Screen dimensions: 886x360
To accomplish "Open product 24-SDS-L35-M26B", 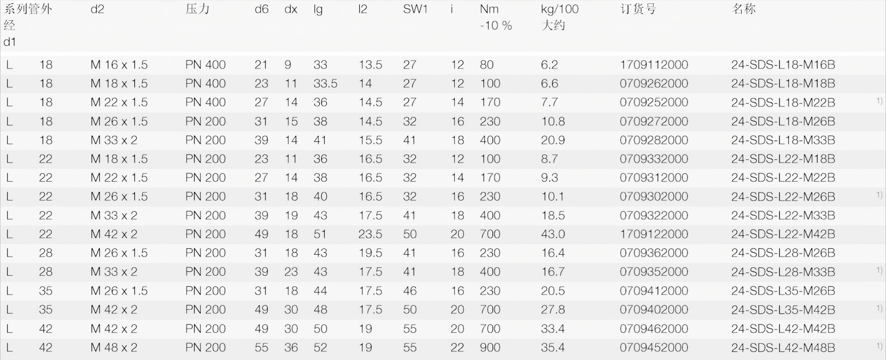I will (783, 291).
